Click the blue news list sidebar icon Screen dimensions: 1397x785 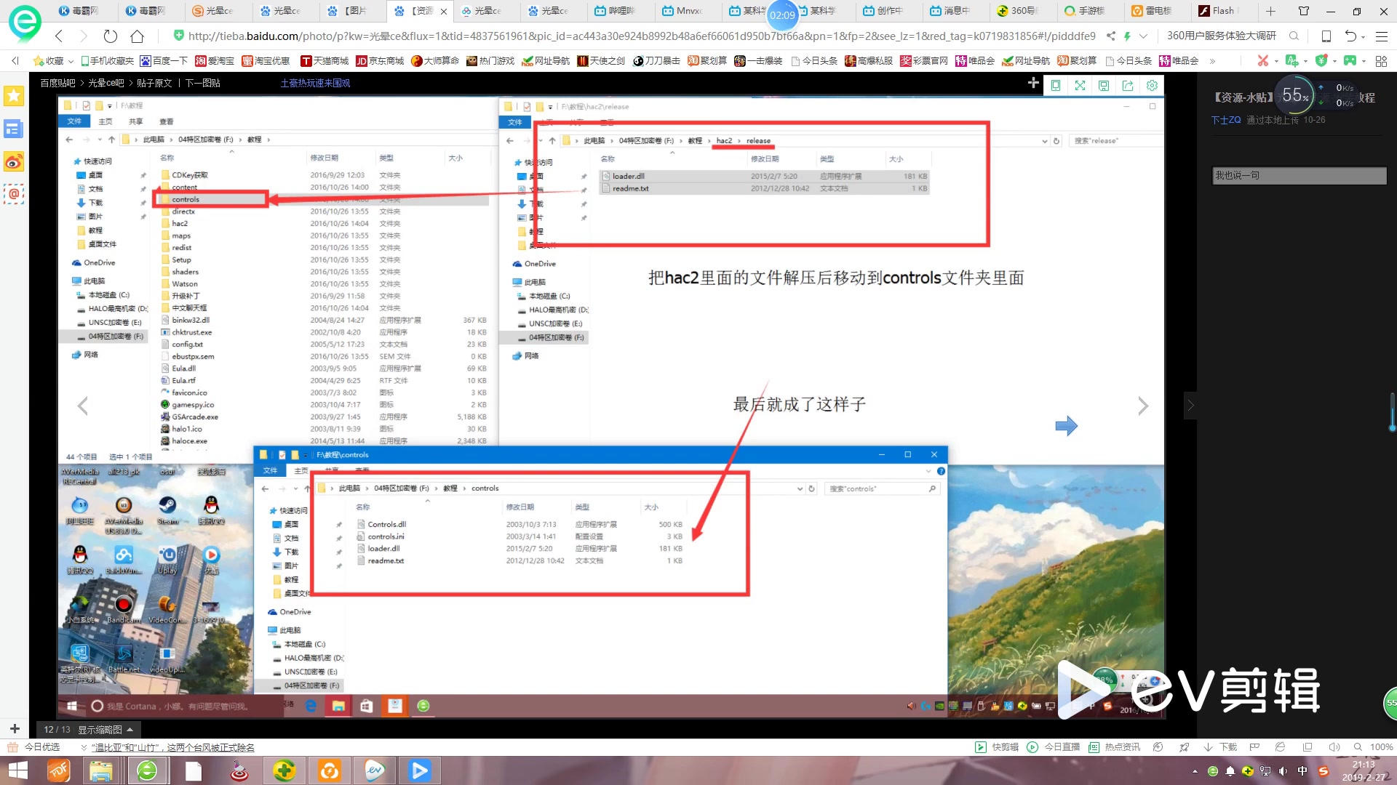[x=14, y=129]
